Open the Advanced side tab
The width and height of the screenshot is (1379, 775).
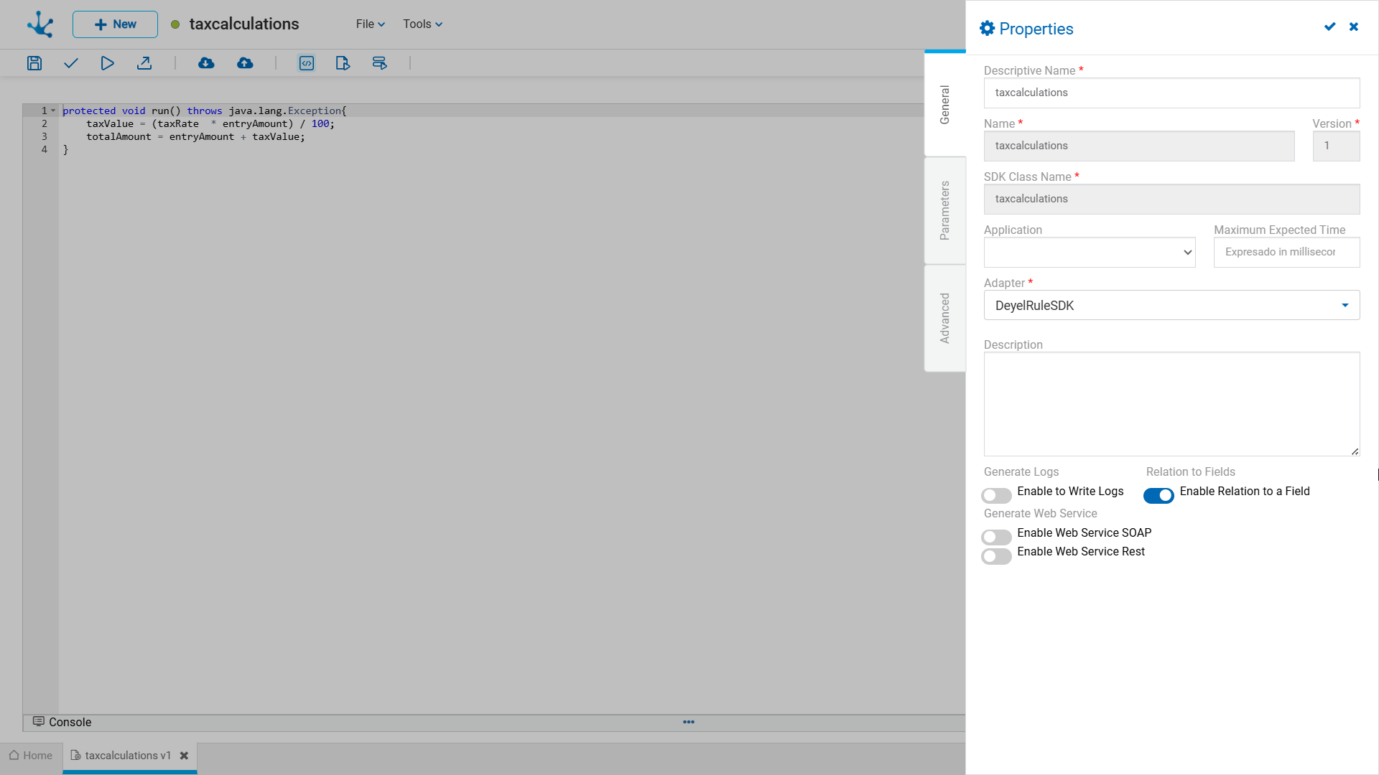pos(944,318)
